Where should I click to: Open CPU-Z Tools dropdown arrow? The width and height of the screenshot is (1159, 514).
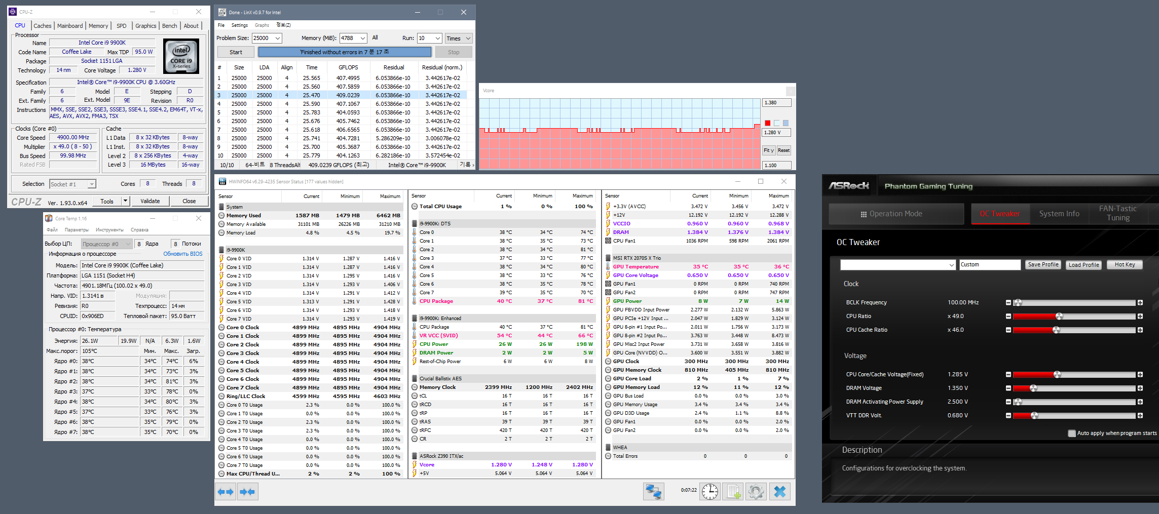pos(125,201)
